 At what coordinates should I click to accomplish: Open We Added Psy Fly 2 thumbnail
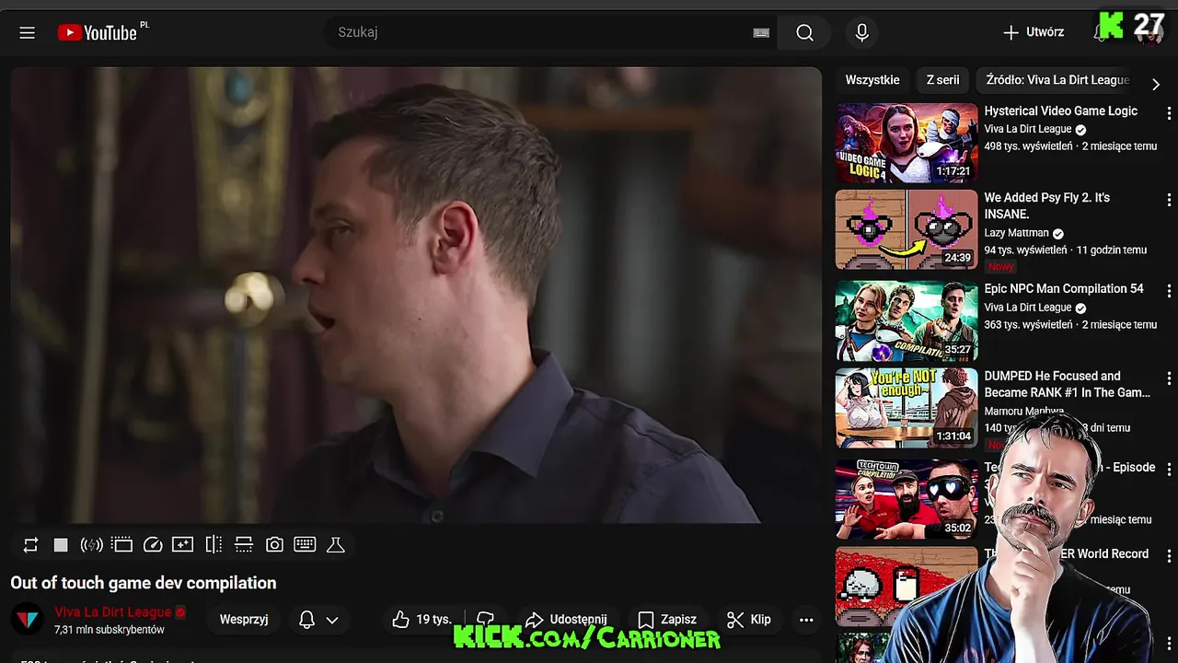[x=907, y=229]
